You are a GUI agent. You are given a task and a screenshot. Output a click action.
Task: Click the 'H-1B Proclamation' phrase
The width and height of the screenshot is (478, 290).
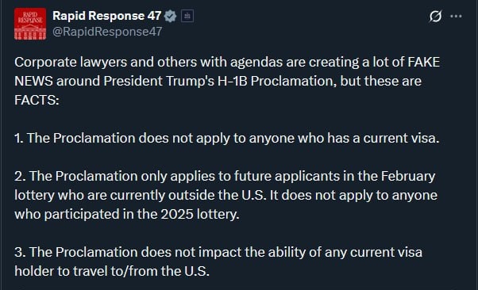tap(277, 81)
